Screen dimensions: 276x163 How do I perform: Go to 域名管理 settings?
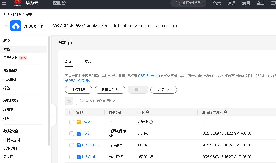[x=10, y=80]
